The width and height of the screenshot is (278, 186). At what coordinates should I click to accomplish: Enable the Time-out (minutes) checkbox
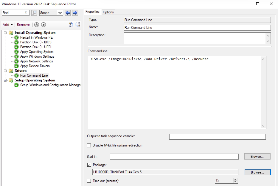(89, 181)
